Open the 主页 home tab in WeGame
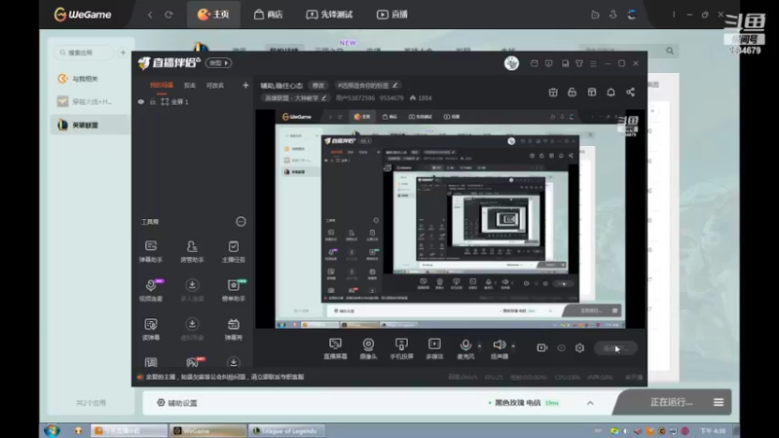The width and height of the screenshot is (779, 438). [213, 15]
